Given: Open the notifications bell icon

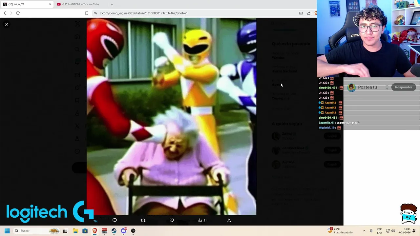Looking at the screenshot, I should click(x=414, y=231).
